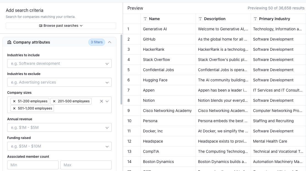Viewport: 306px width, 171px height.
Task: Click the left panel scrollbar
Action: pos(121,70)
